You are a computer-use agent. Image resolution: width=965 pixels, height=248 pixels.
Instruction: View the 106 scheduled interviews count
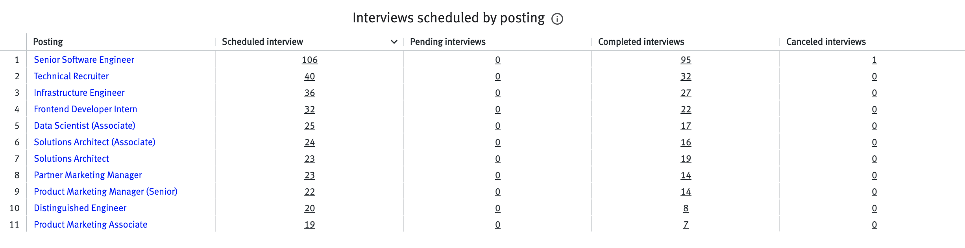(310, 60)
